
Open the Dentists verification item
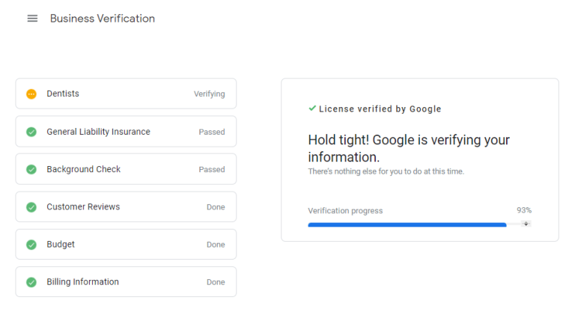[126, 94]
